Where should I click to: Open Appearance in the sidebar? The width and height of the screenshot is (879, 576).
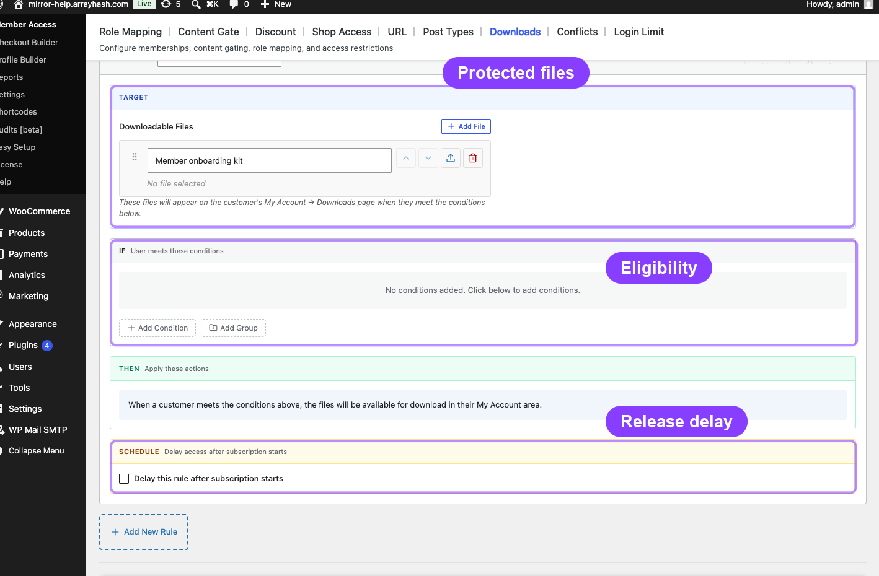pos(32,324)
